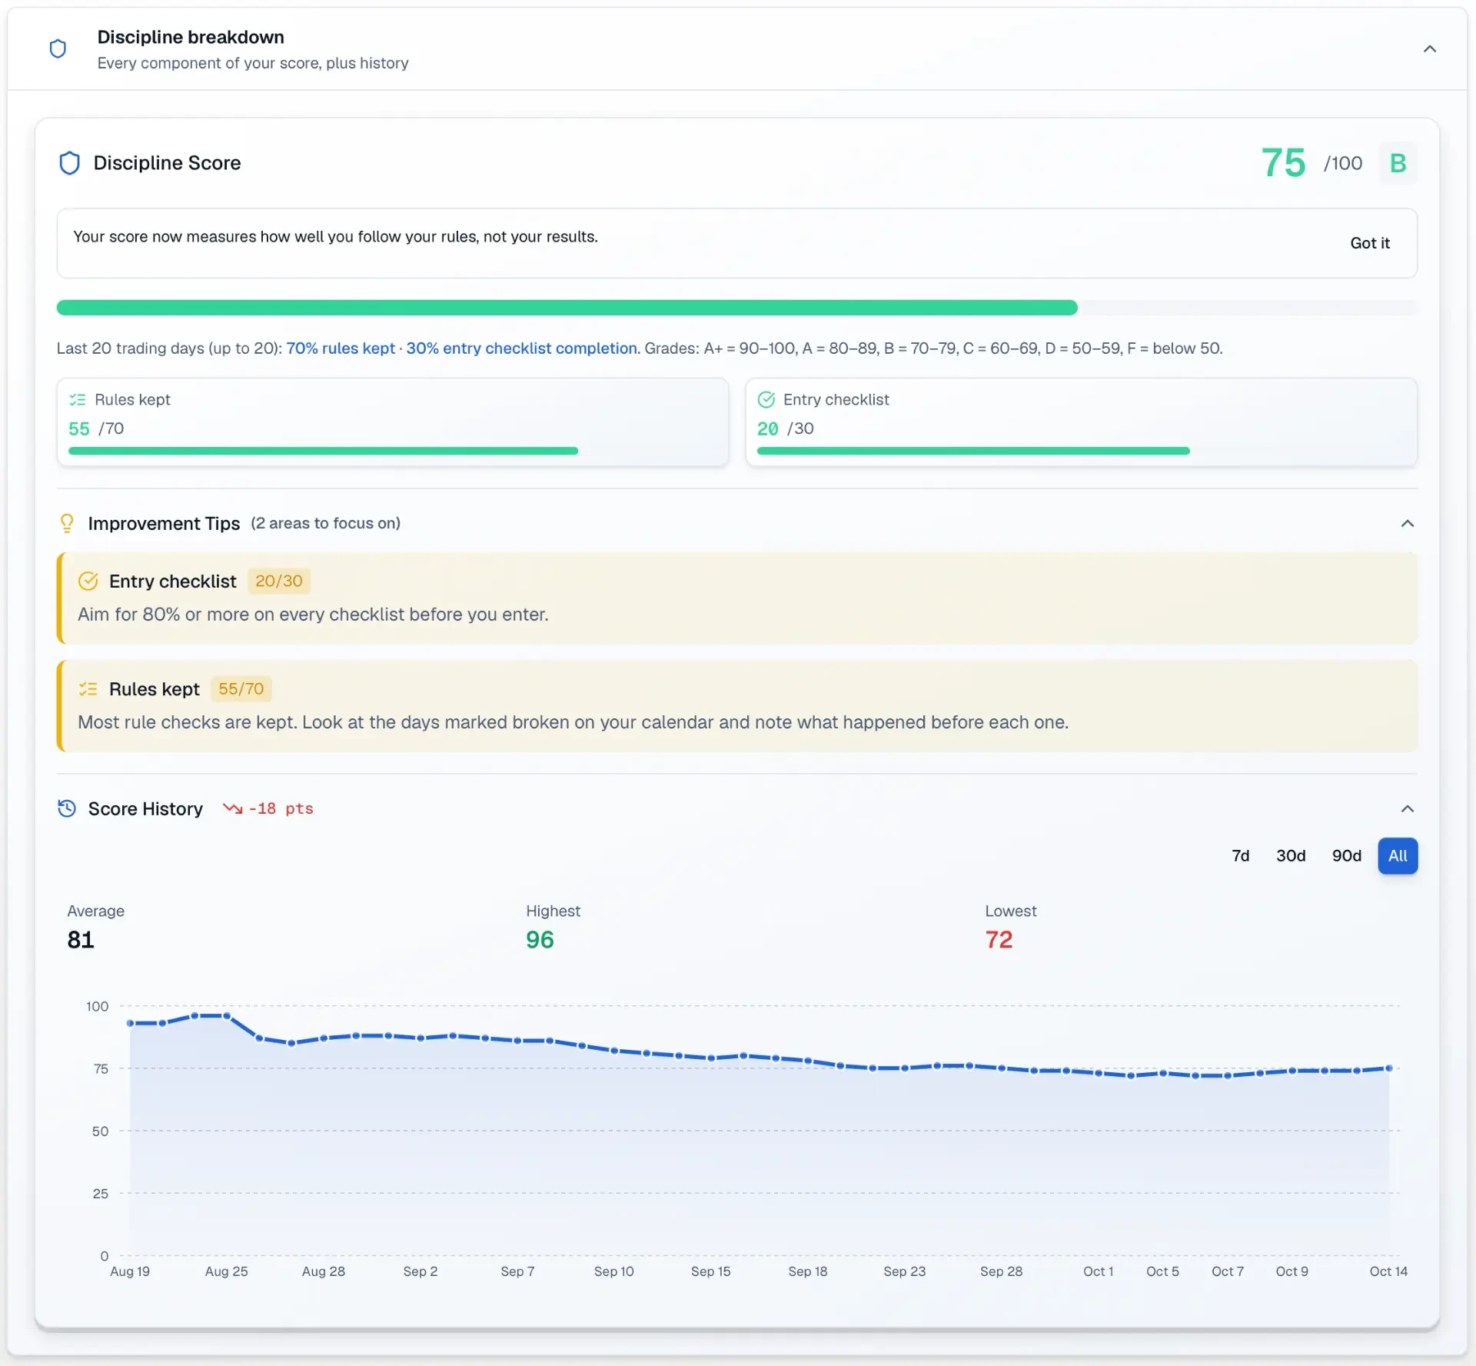Viewport: 1476px width, 1366px height.
Task: Switch score history to 7d range
Action: (1240, 856)
